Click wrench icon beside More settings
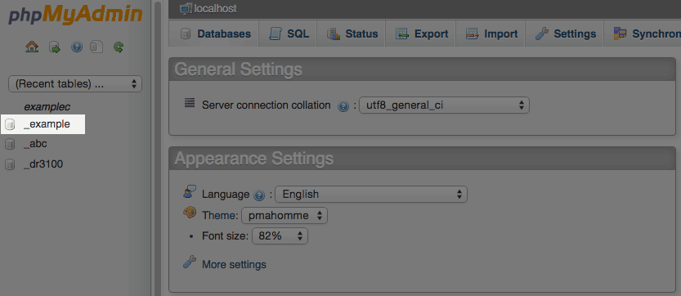 [190, 262]
